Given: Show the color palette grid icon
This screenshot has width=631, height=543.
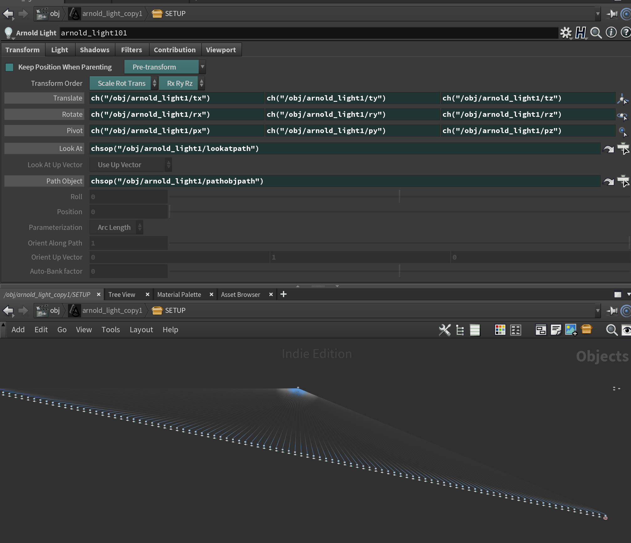Looking at the screenshot, I should (x=500, y=330).
